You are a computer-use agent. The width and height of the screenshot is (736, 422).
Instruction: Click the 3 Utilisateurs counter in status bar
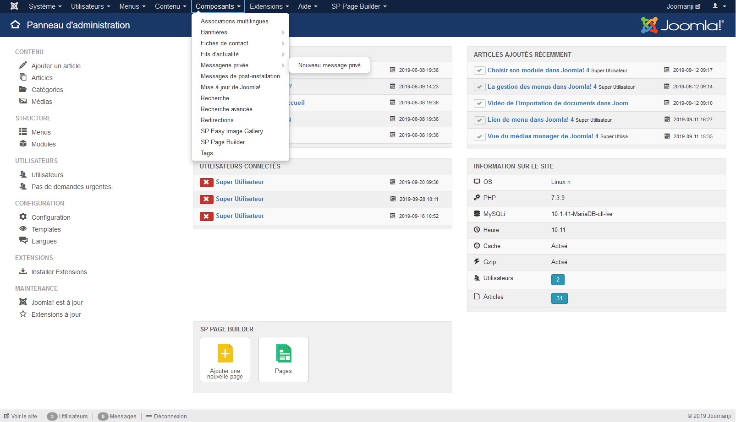pyautogui.click(x=67, y=416)
